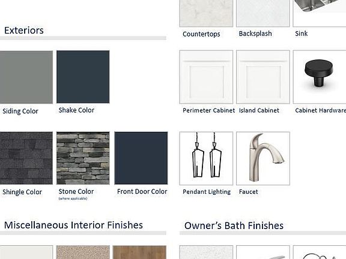
Task: Open the Stone Color stacked stone image
Action: 83,158
